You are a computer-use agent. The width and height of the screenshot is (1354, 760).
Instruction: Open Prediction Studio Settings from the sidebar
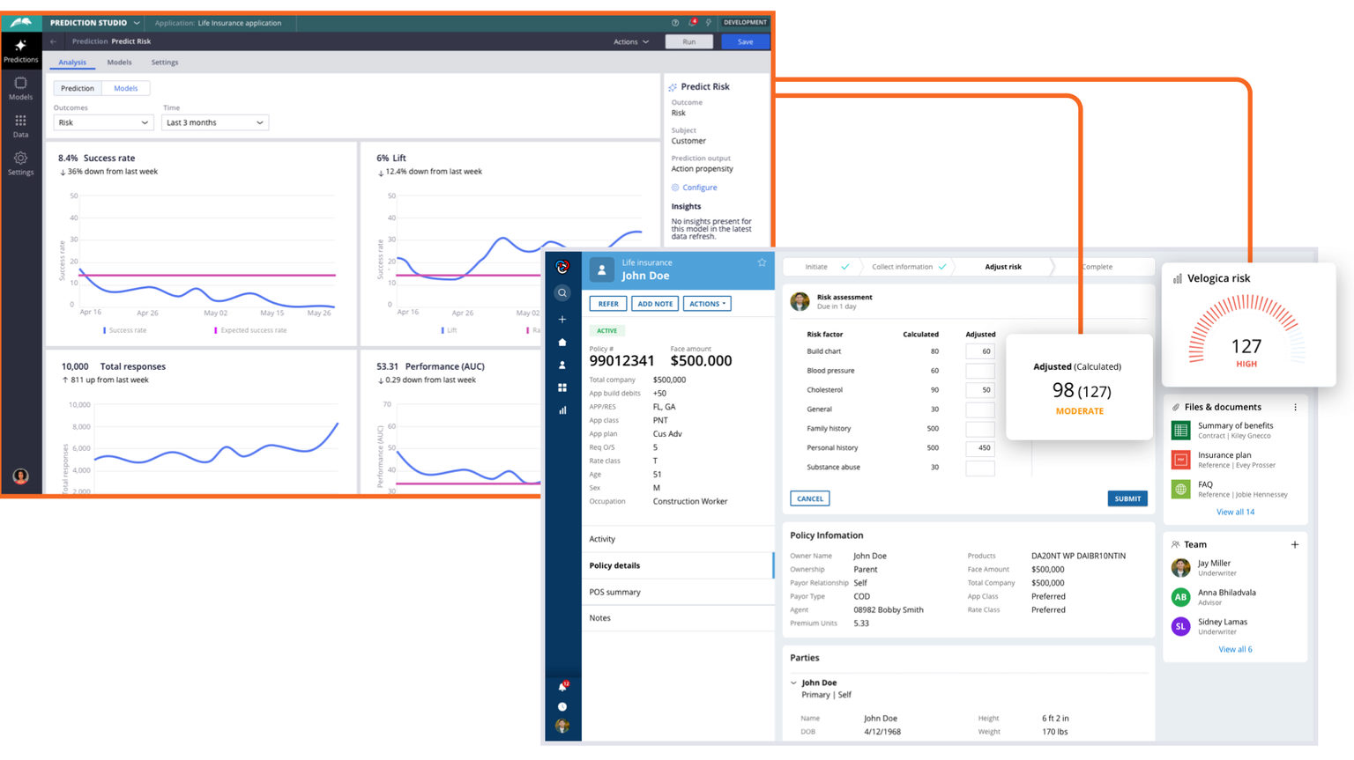click(x=20, y=160)
